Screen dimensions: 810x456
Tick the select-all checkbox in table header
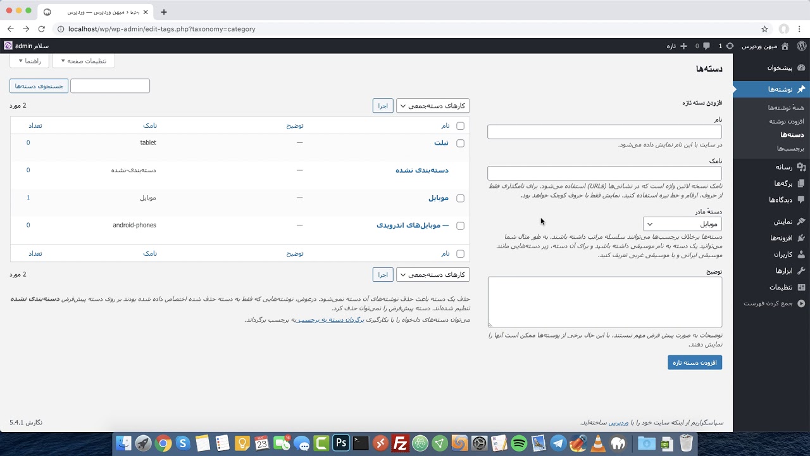(460, 126)
